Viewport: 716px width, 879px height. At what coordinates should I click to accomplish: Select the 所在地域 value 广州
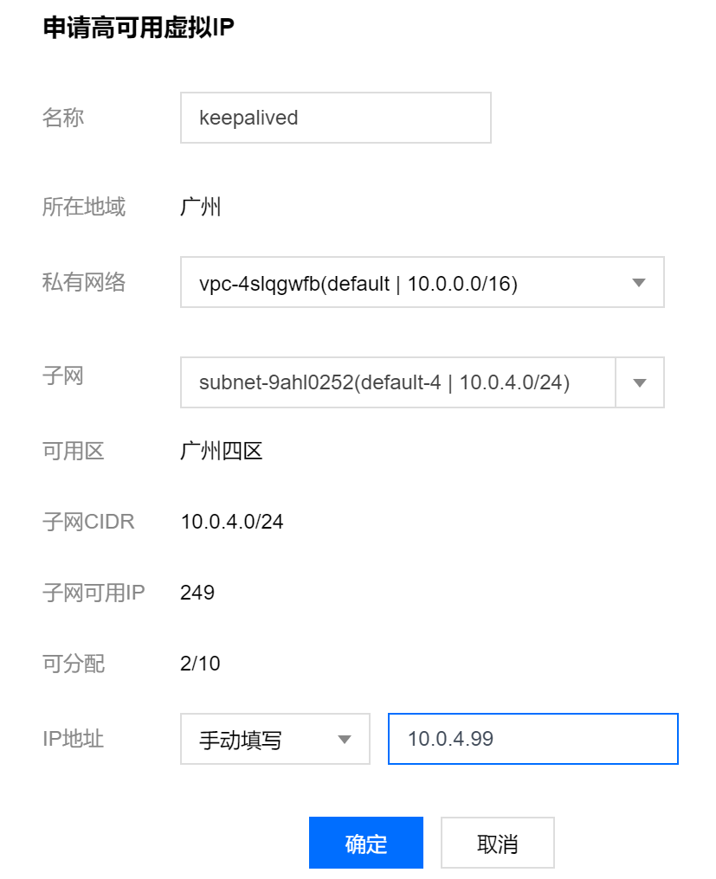click(202, 206)
